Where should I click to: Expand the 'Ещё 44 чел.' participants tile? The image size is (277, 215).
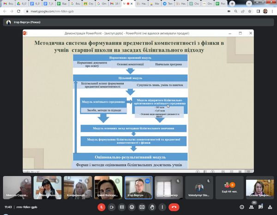tap(229, 188)
